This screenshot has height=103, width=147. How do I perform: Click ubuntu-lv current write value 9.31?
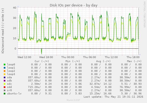(48, 94)
